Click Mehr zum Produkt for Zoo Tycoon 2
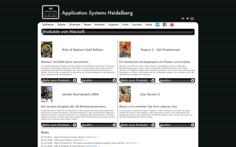236x147 pixels. point(137,125)
